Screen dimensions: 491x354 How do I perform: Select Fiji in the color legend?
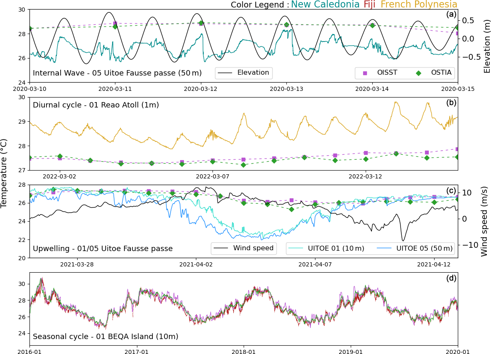pos(369,5)
